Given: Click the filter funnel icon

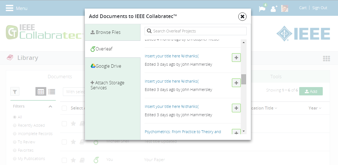Looking at the screenshot, I should coord(15,92).
